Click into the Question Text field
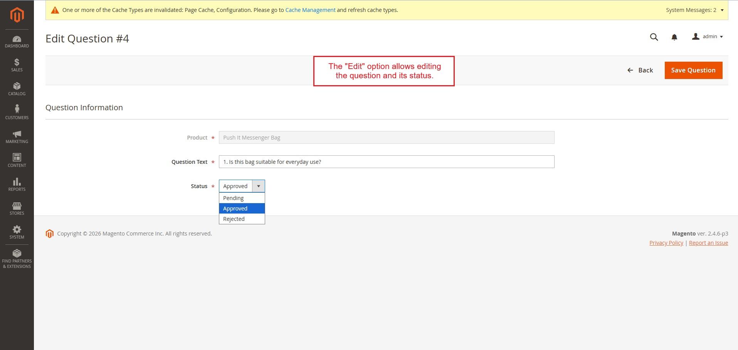738x350 pixels. (x=386, y=162)
